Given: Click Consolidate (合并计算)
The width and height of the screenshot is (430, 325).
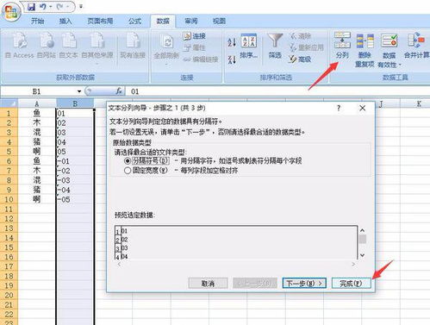Looking at the screenshot, I should pos(416,46).
